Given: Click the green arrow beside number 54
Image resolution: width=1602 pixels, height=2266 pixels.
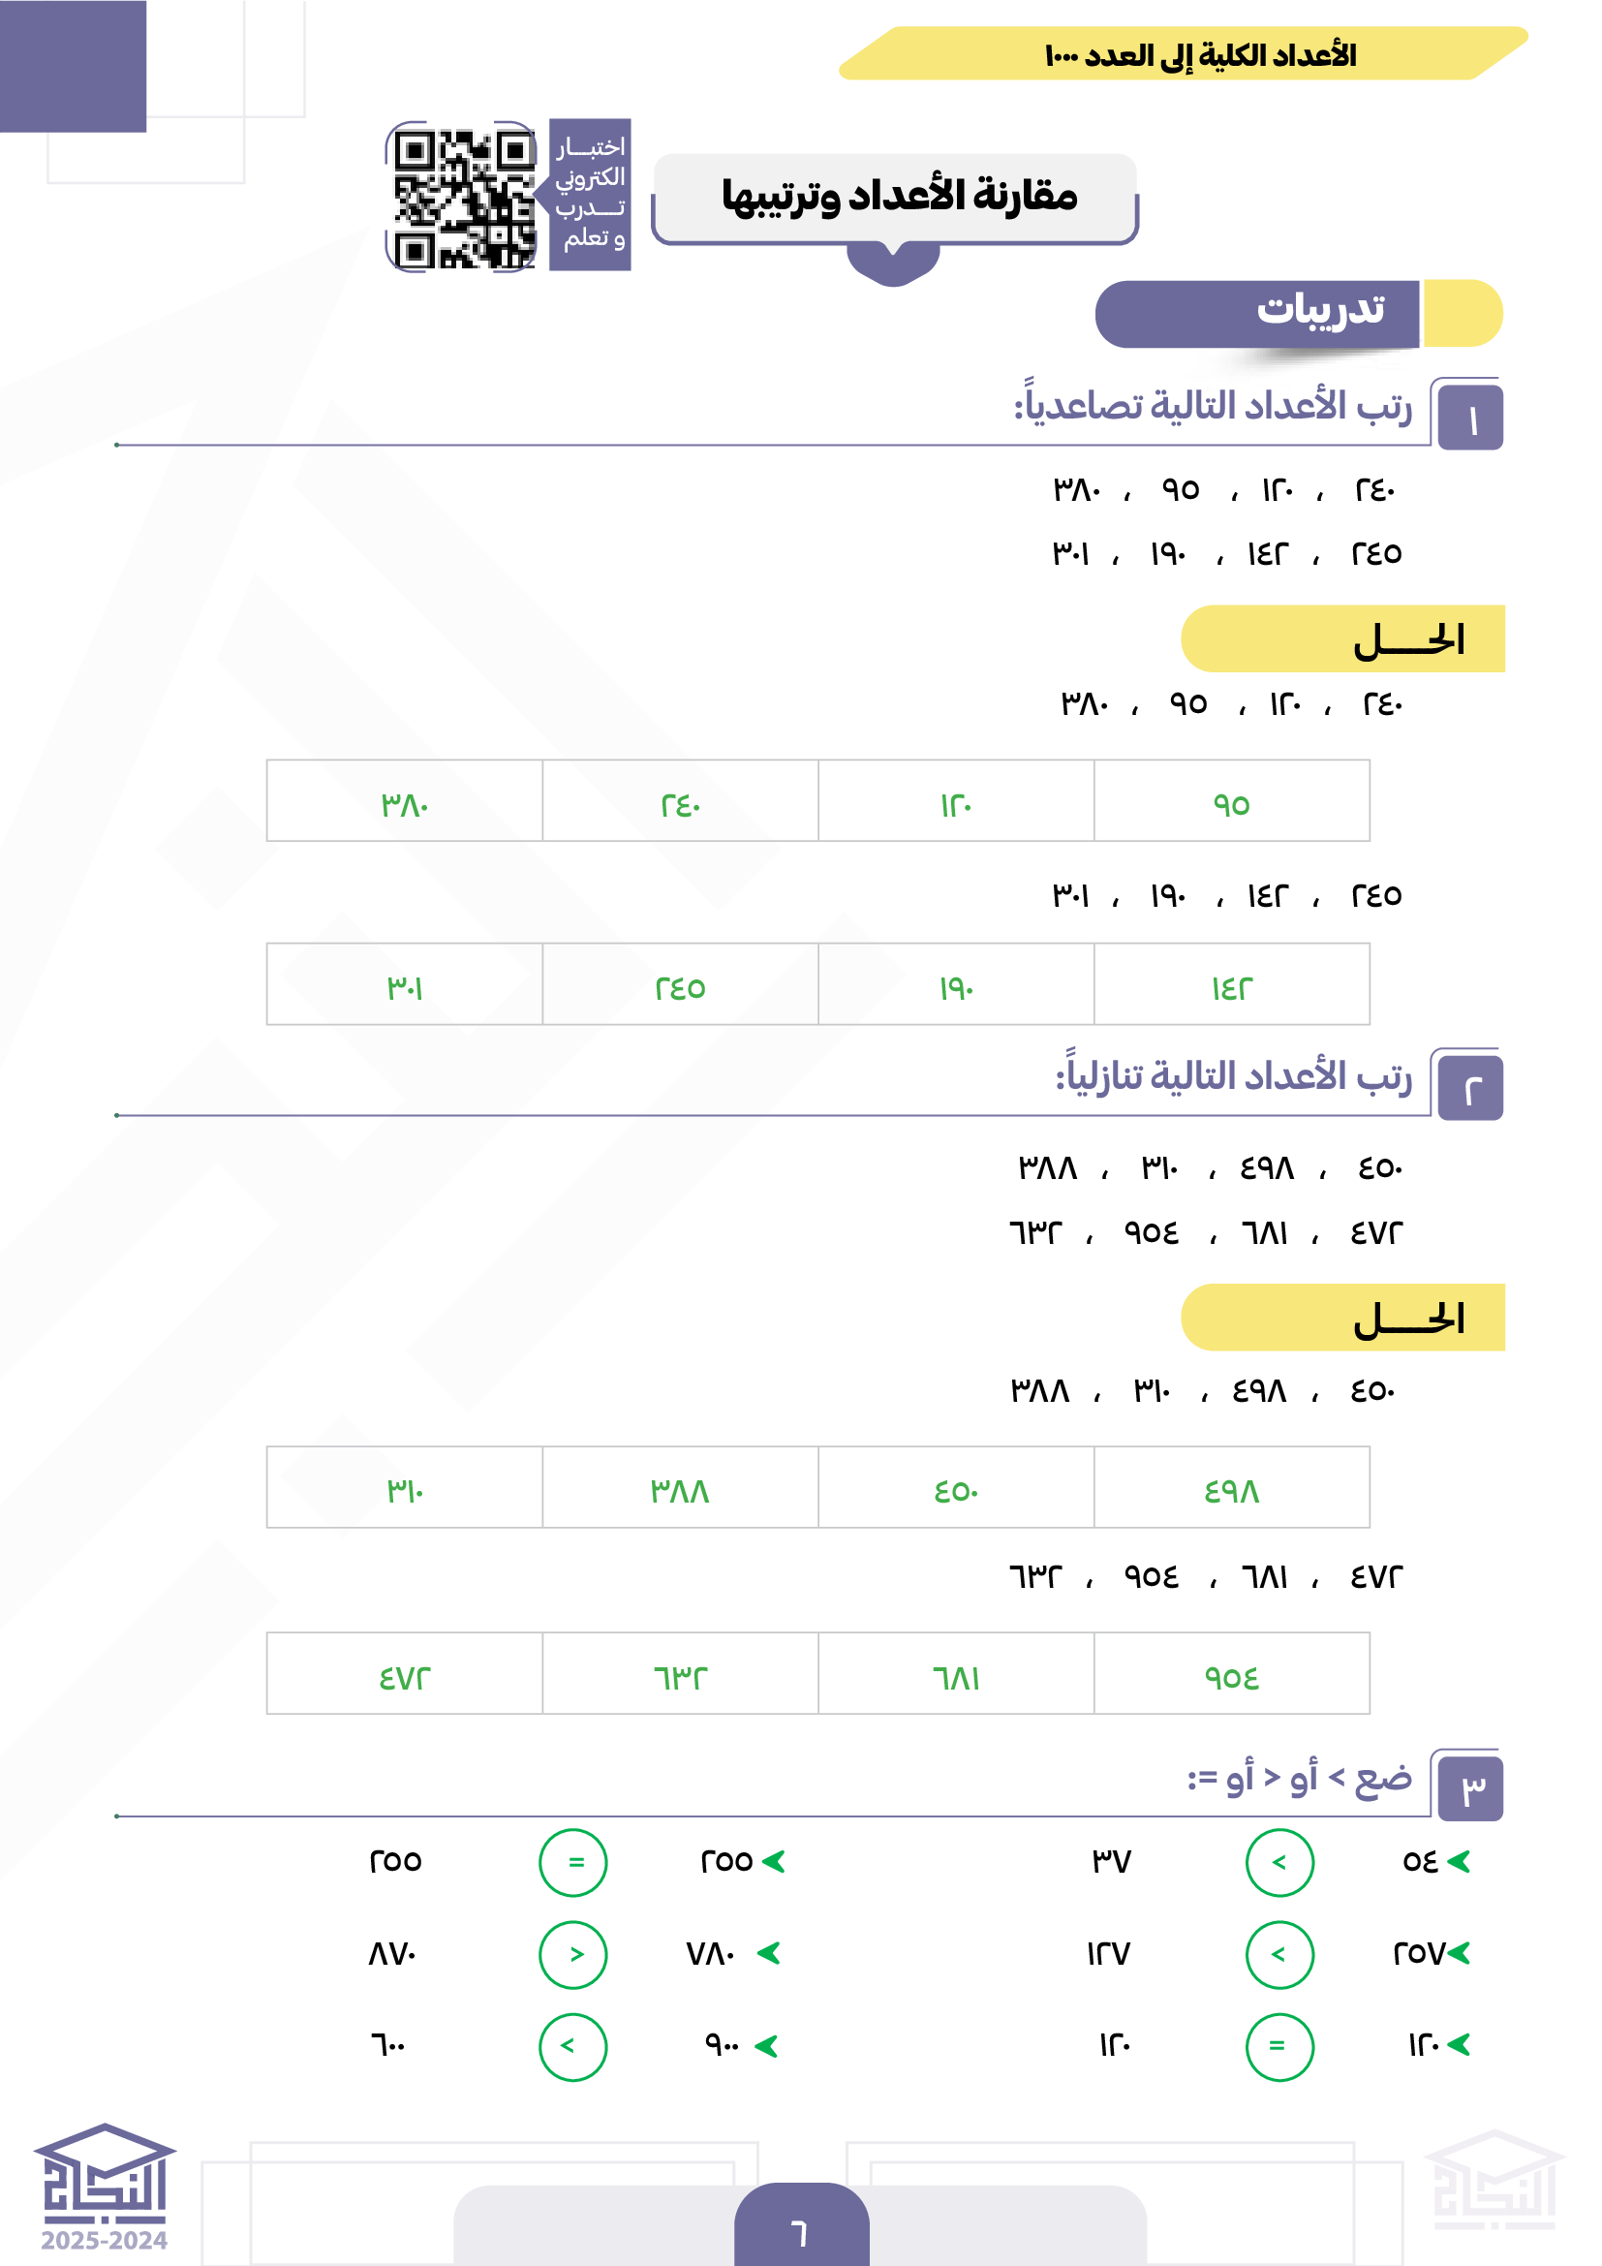Looking at the screenshot, I should tap(1458, 1861).
